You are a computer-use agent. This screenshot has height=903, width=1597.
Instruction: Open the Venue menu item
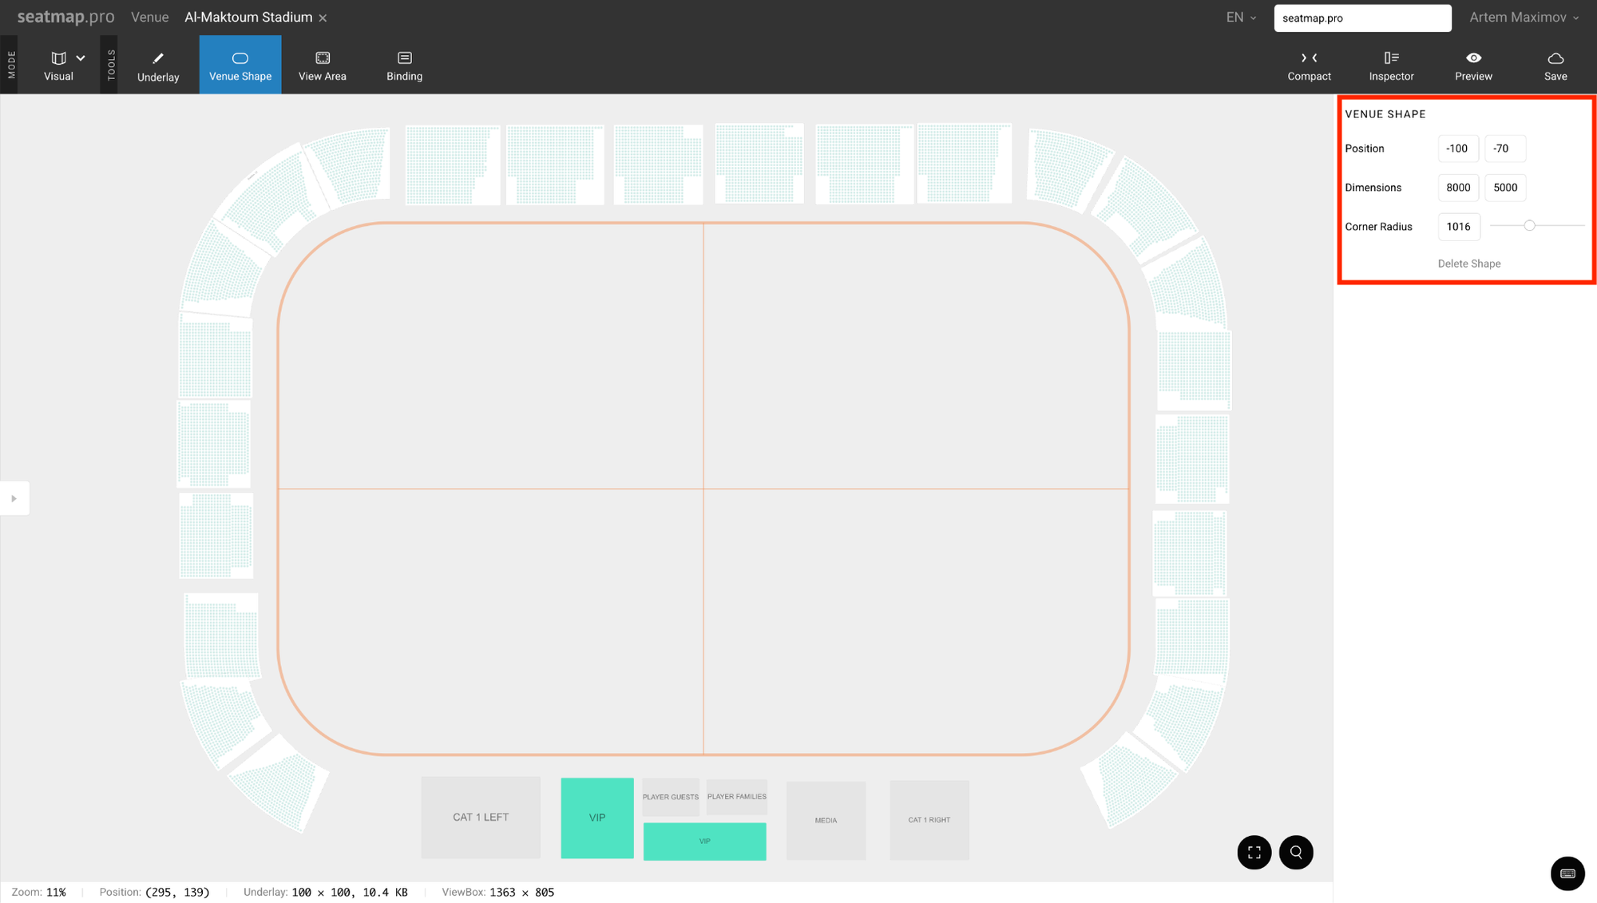point(149,18)
